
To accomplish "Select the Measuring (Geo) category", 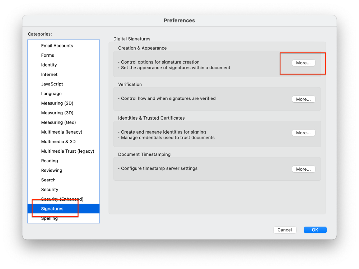I will [x=59, y=122].
